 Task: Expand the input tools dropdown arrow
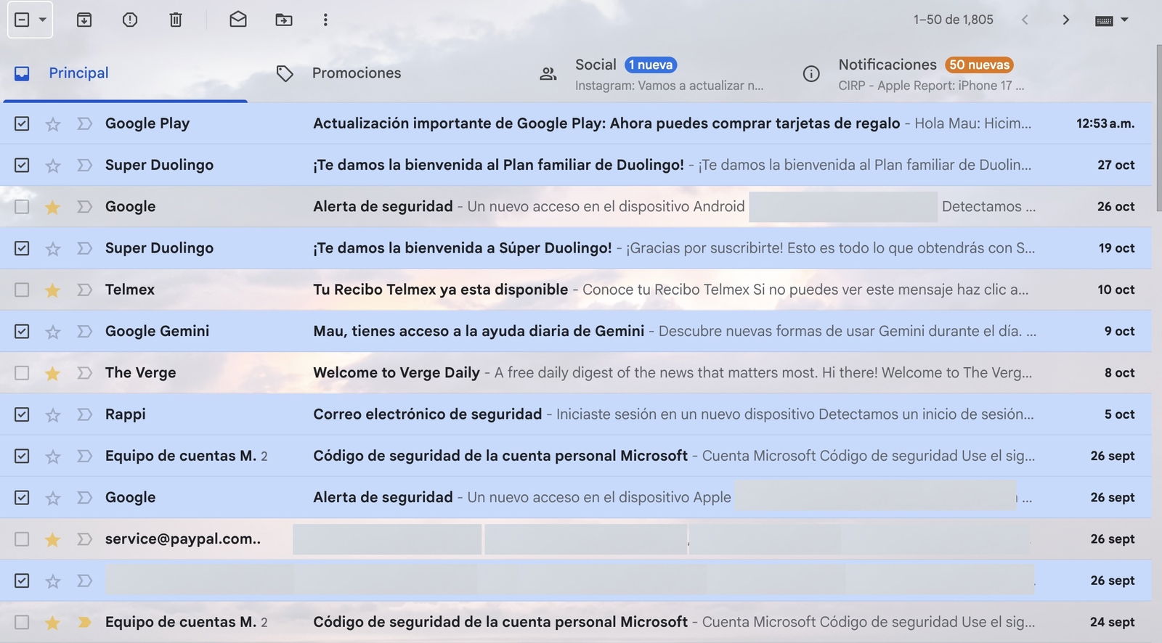pyautogui.click(x=1124, y=20)
